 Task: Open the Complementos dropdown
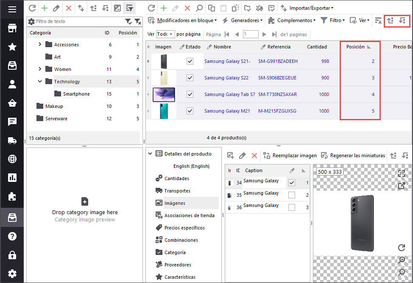[292, 20]
